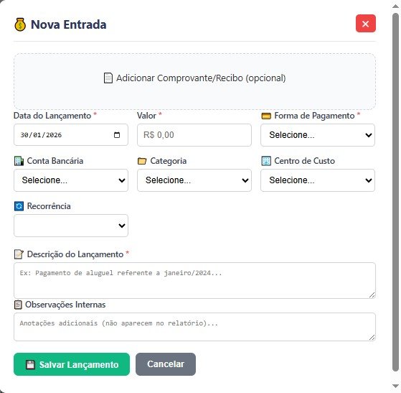Grab the resize handle of Observações Internas area
Screen dimensions: 401x393
tap(372, 338)
